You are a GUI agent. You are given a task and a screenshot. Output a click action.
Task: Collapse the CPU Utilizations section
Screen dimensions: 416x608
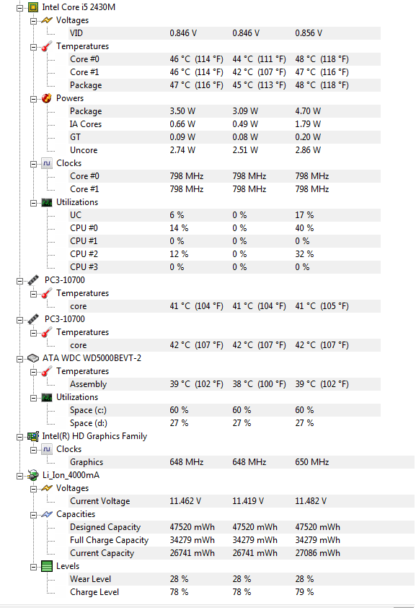[x=34, y=203]
